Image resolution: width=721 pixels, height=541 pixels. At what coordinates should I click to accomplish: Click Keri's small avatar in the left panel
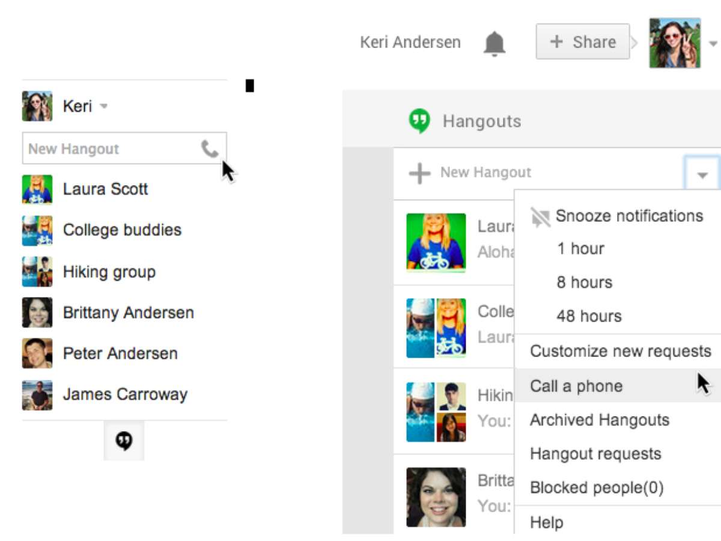click(37, 106)
